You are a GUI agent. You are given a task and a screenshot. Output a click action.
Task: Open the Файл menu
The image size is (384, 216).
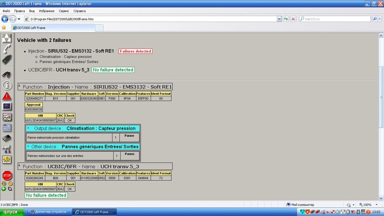coord(6,11)
